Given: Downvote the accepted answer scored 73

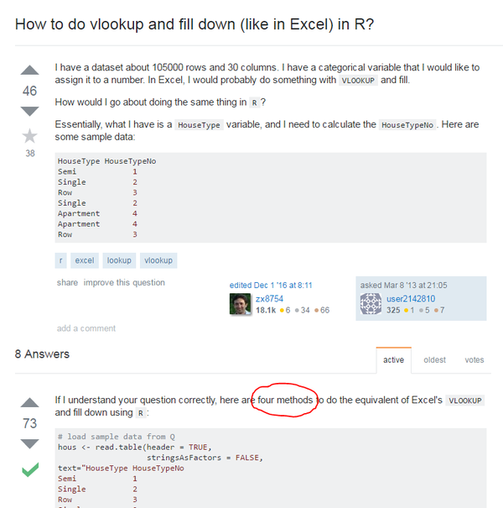Looking at the screenshot, I should (29, 443).
